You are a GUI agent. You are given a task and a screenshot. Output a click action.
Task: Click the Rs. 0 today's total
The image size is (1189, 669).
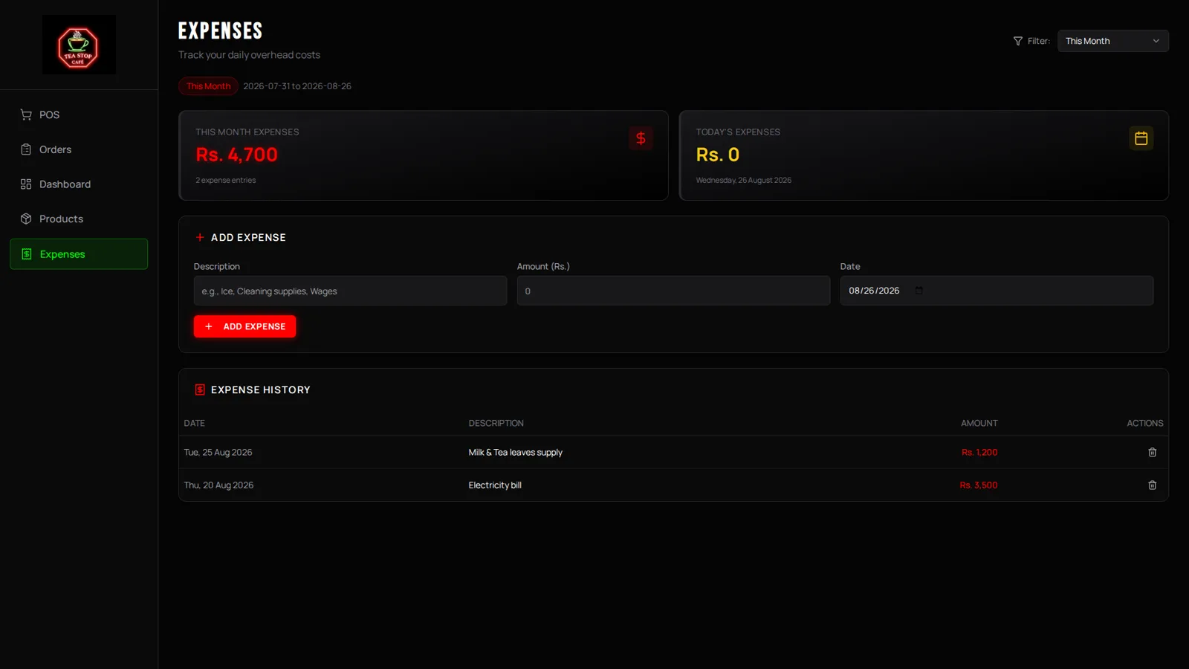717,155
